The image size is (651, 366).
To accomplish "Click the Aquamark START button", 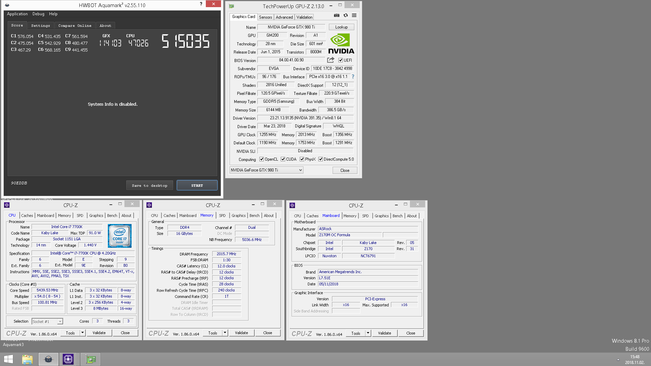I will 197,185.
